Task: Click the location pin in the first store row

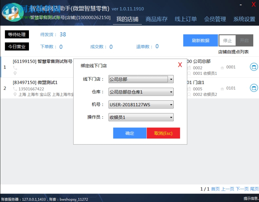Action: 15,73
